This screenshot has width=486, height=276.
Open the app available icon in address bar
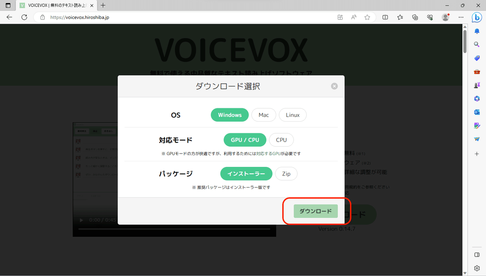point(340,17)
